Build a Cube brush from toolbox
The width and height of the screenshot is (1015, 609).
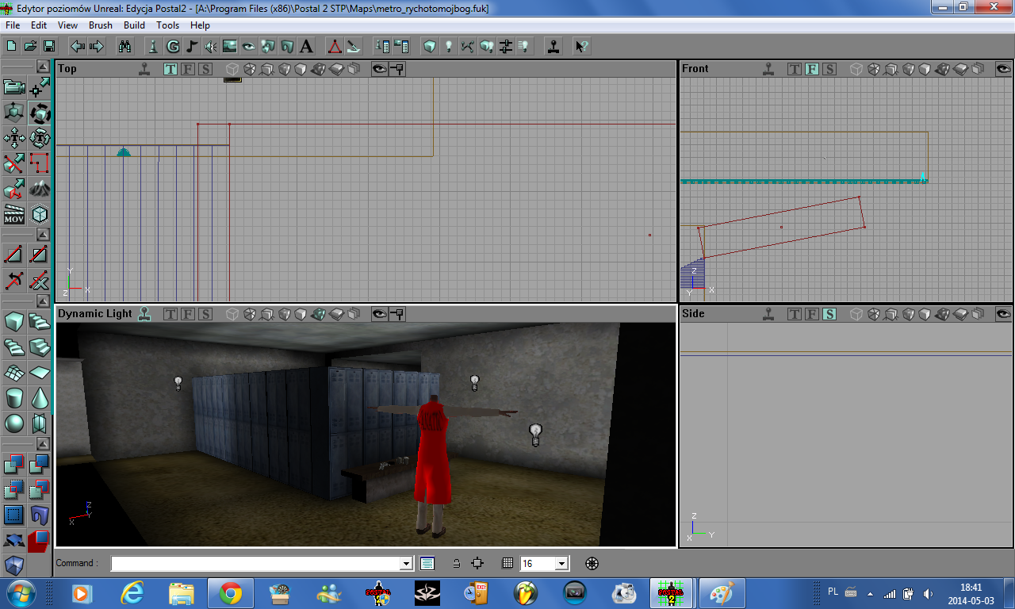click(x=14, y=322)
